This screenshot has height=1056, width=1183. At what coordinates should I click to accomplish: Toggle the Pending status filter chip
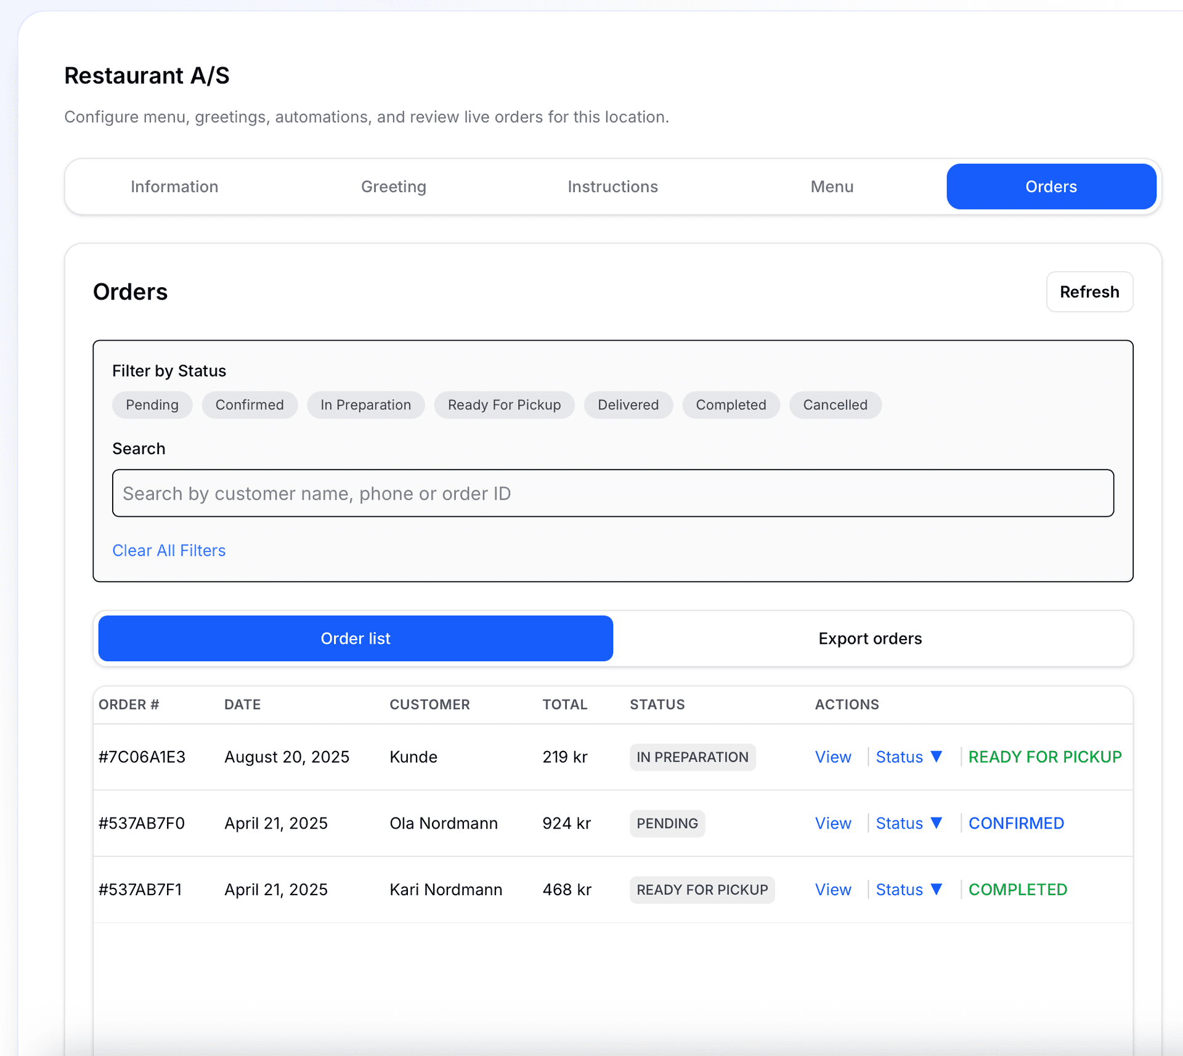pos(152,405)
